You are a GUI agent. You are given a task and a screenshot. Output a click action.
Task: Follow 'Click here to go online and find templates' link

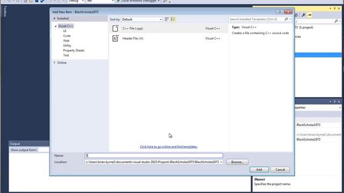(168, 146)
